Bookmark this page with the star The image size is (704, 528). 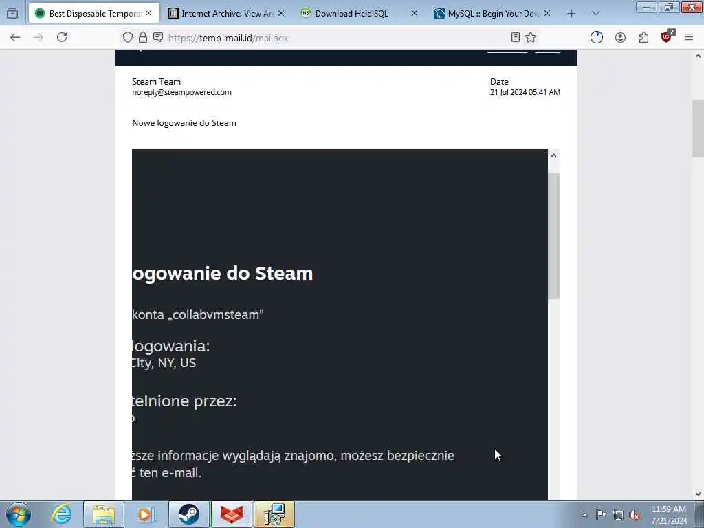click(531, 38)
